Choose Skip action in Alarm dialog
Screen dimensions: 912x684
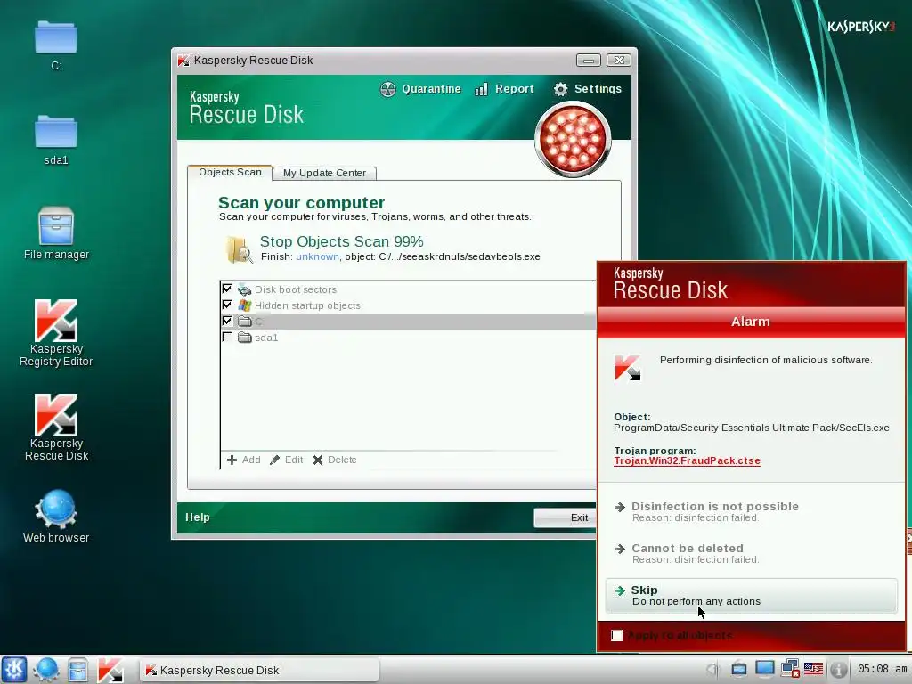pos(751,595)
